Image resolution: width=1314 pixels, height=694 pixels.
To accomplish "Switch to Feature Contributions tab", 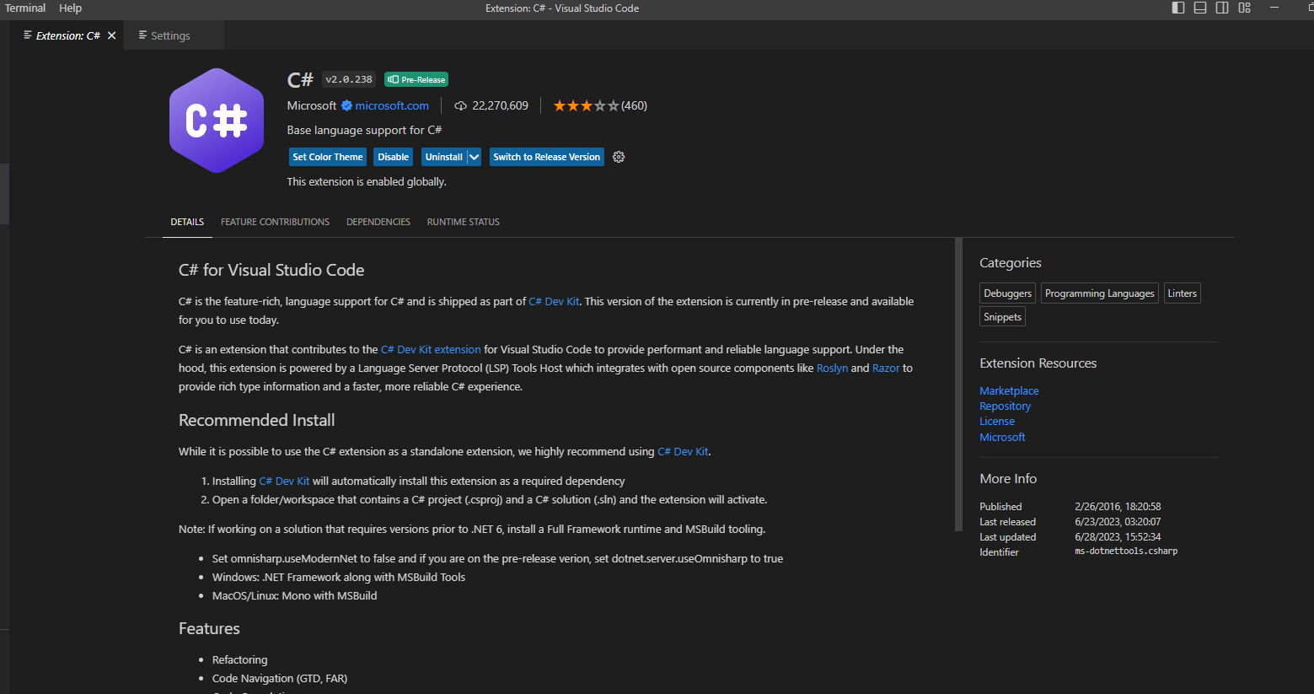I will 275,222.
